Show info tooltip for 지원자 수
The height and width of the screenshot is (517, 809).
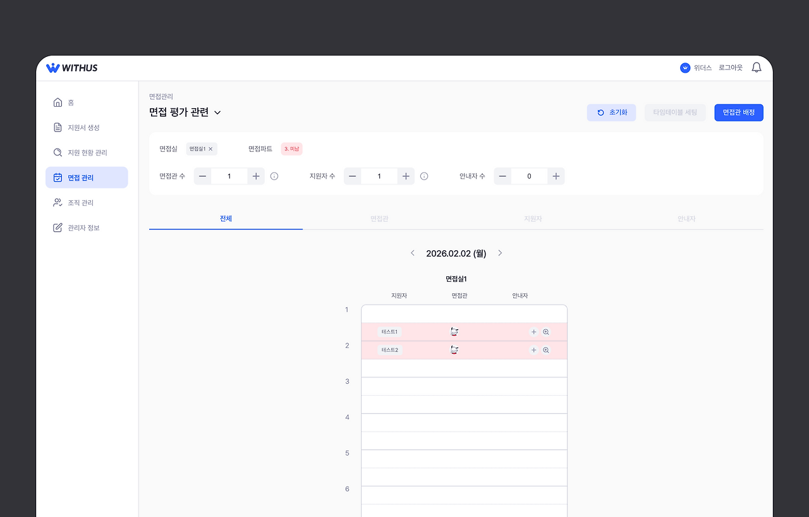pyautogui.click(x=424, y=176)
